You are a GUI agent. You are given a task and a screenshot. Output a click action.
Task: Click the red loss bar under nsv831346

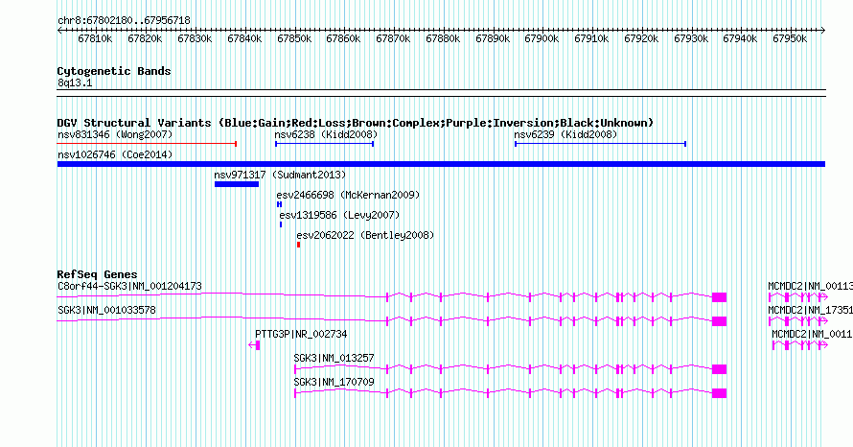pyautogui.click(x=147, y=144)
